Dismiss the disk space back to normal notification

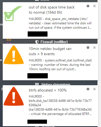(94, 6)
